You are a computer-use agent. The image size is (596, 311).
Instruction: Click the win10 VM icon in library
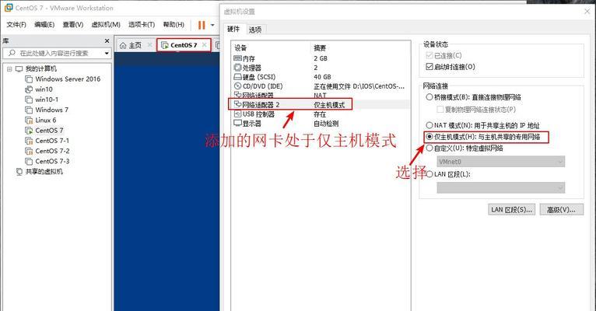(x=29, y=89)
